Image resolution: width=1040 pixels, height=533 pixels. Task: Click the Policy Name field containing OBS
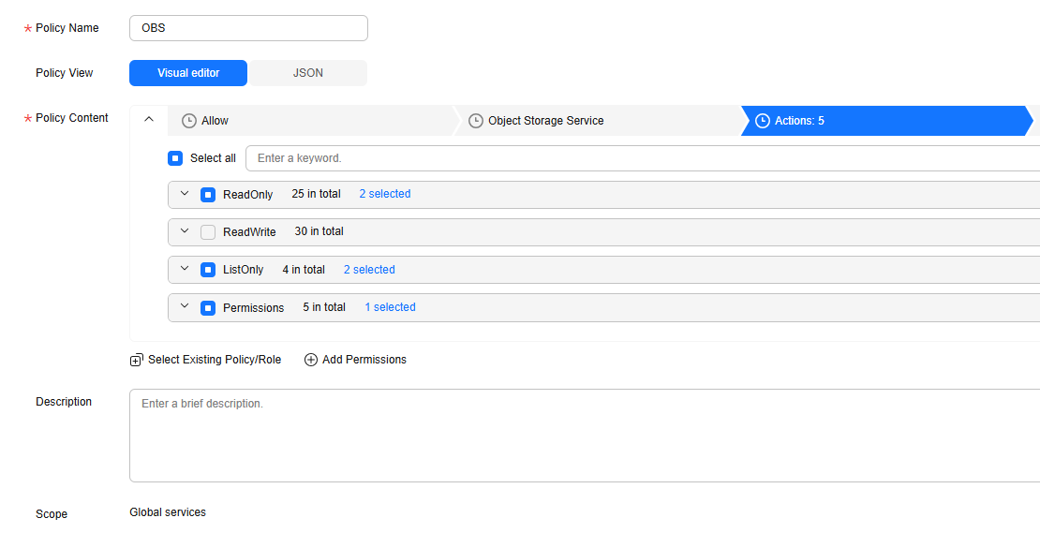click(248, 28)
